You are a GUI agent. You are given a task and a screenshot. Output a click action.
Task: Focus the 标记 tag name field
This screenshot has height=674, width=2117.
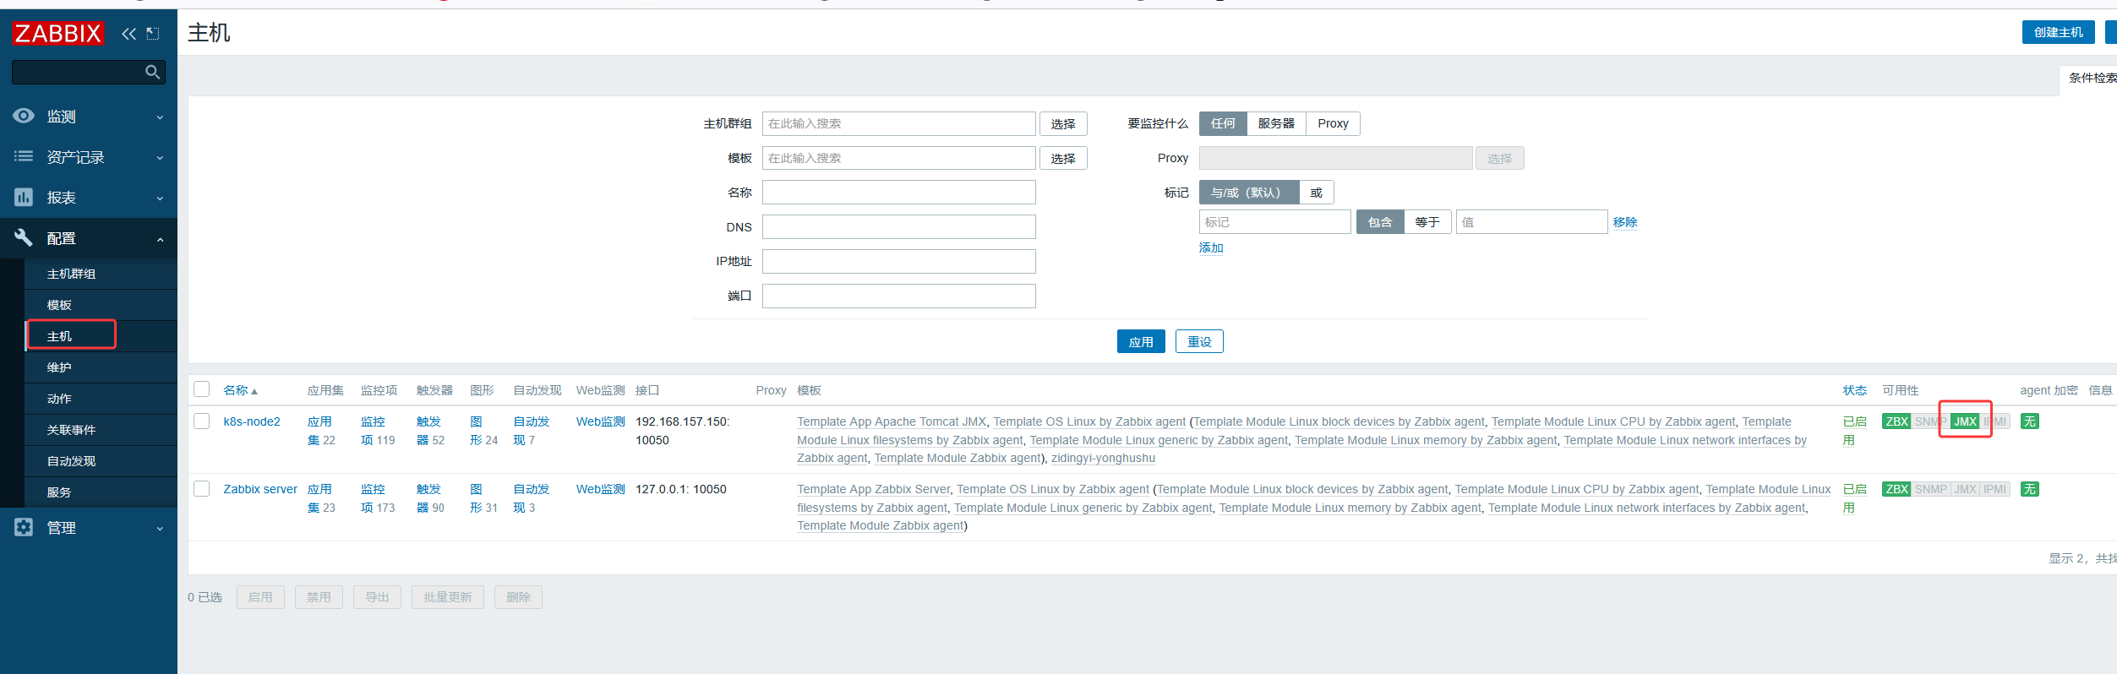(1275, 222)
